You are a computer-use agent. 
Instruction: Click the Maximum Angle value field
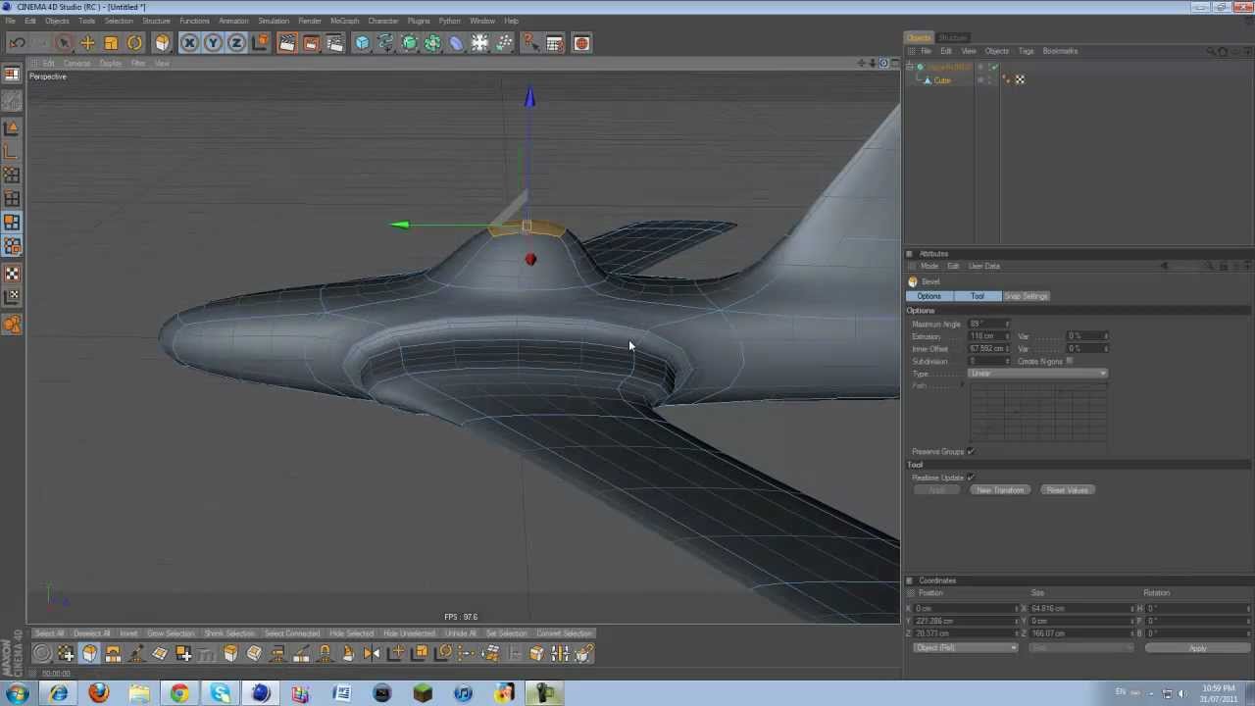[986, 325]
